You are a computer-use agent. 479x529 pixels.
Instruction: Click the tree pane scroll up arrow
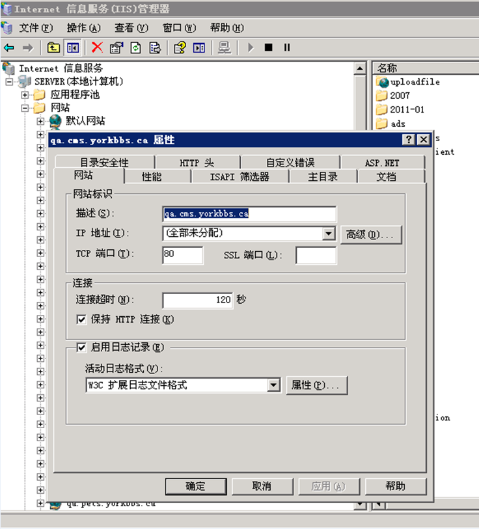360,68
